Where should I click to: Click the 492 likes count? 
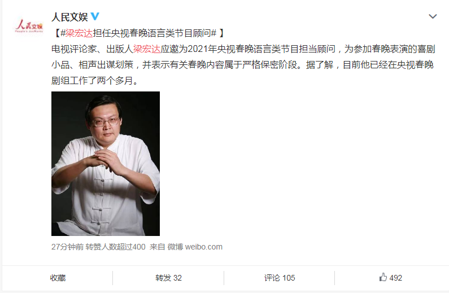396,278
